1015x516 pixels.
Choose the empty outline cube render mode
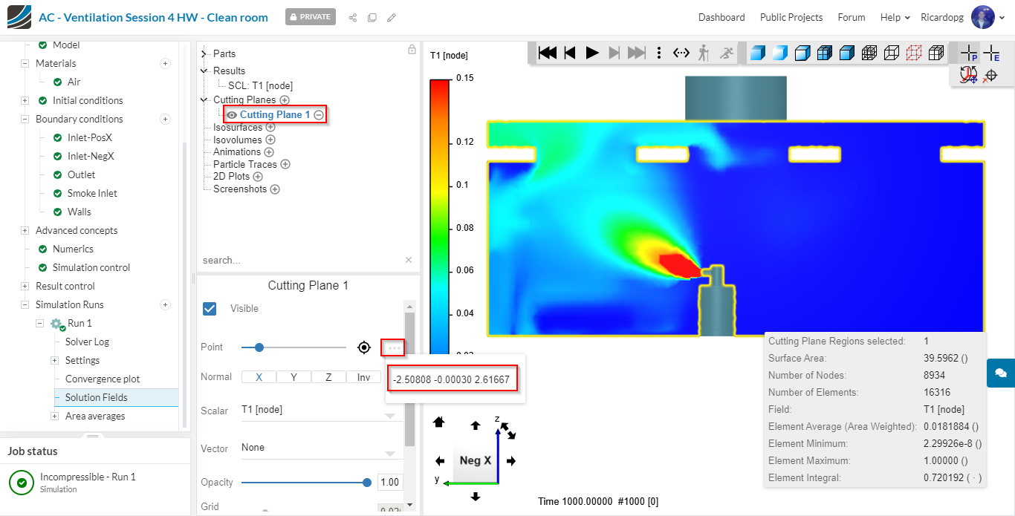891,53
